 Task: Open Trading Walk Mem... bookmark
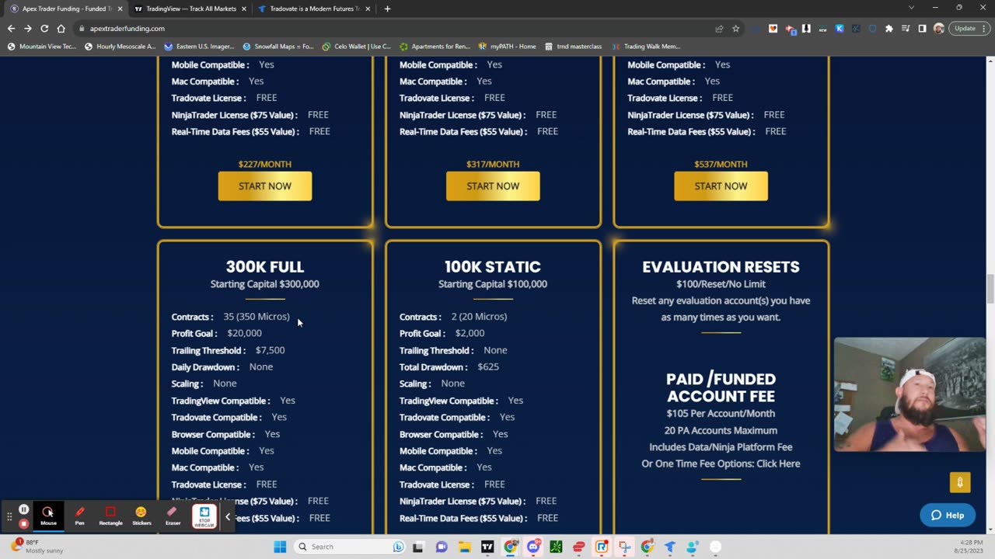(646, 47)
